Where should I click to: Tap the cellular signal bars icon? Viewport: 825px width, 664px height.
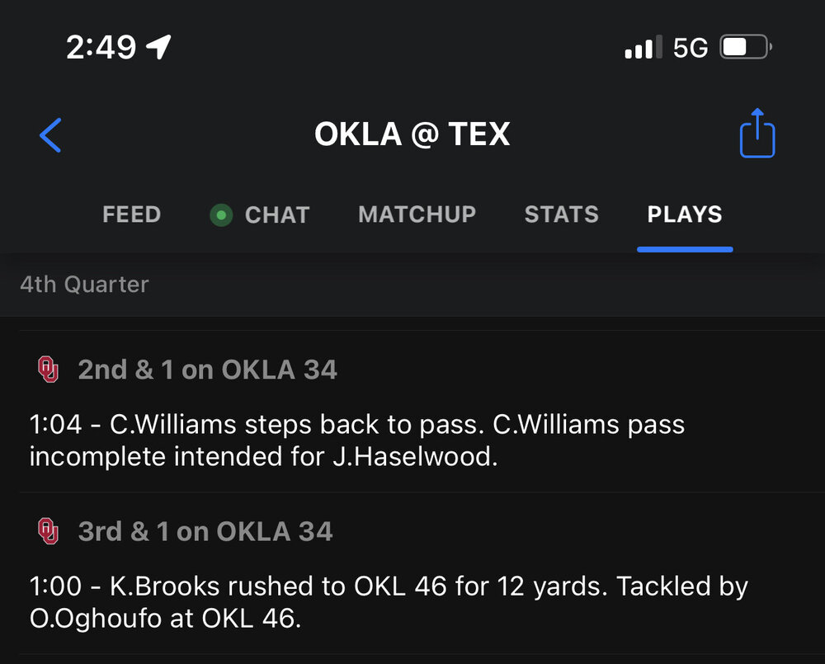[643, 48]
